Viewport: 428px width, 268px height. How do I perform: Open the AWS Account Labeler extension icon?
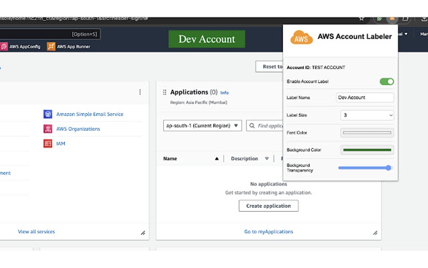[392, 19]
